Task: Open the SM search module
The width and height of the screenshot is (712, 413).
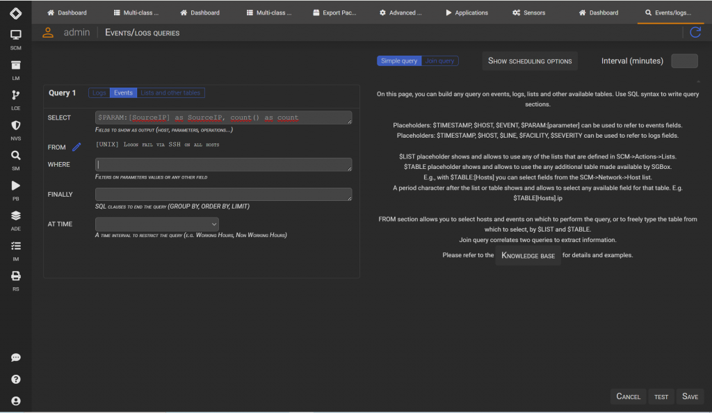Action: 15,160
